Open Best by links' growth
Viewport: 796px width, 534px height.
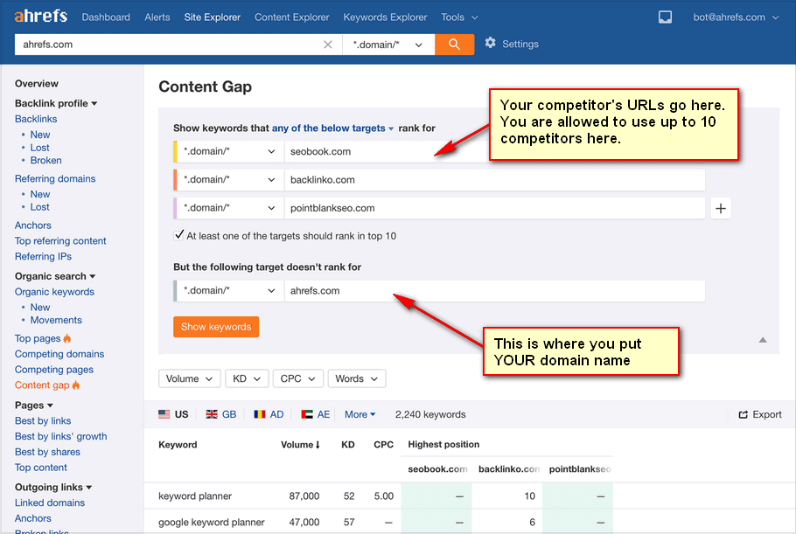[x=61, y=436]
